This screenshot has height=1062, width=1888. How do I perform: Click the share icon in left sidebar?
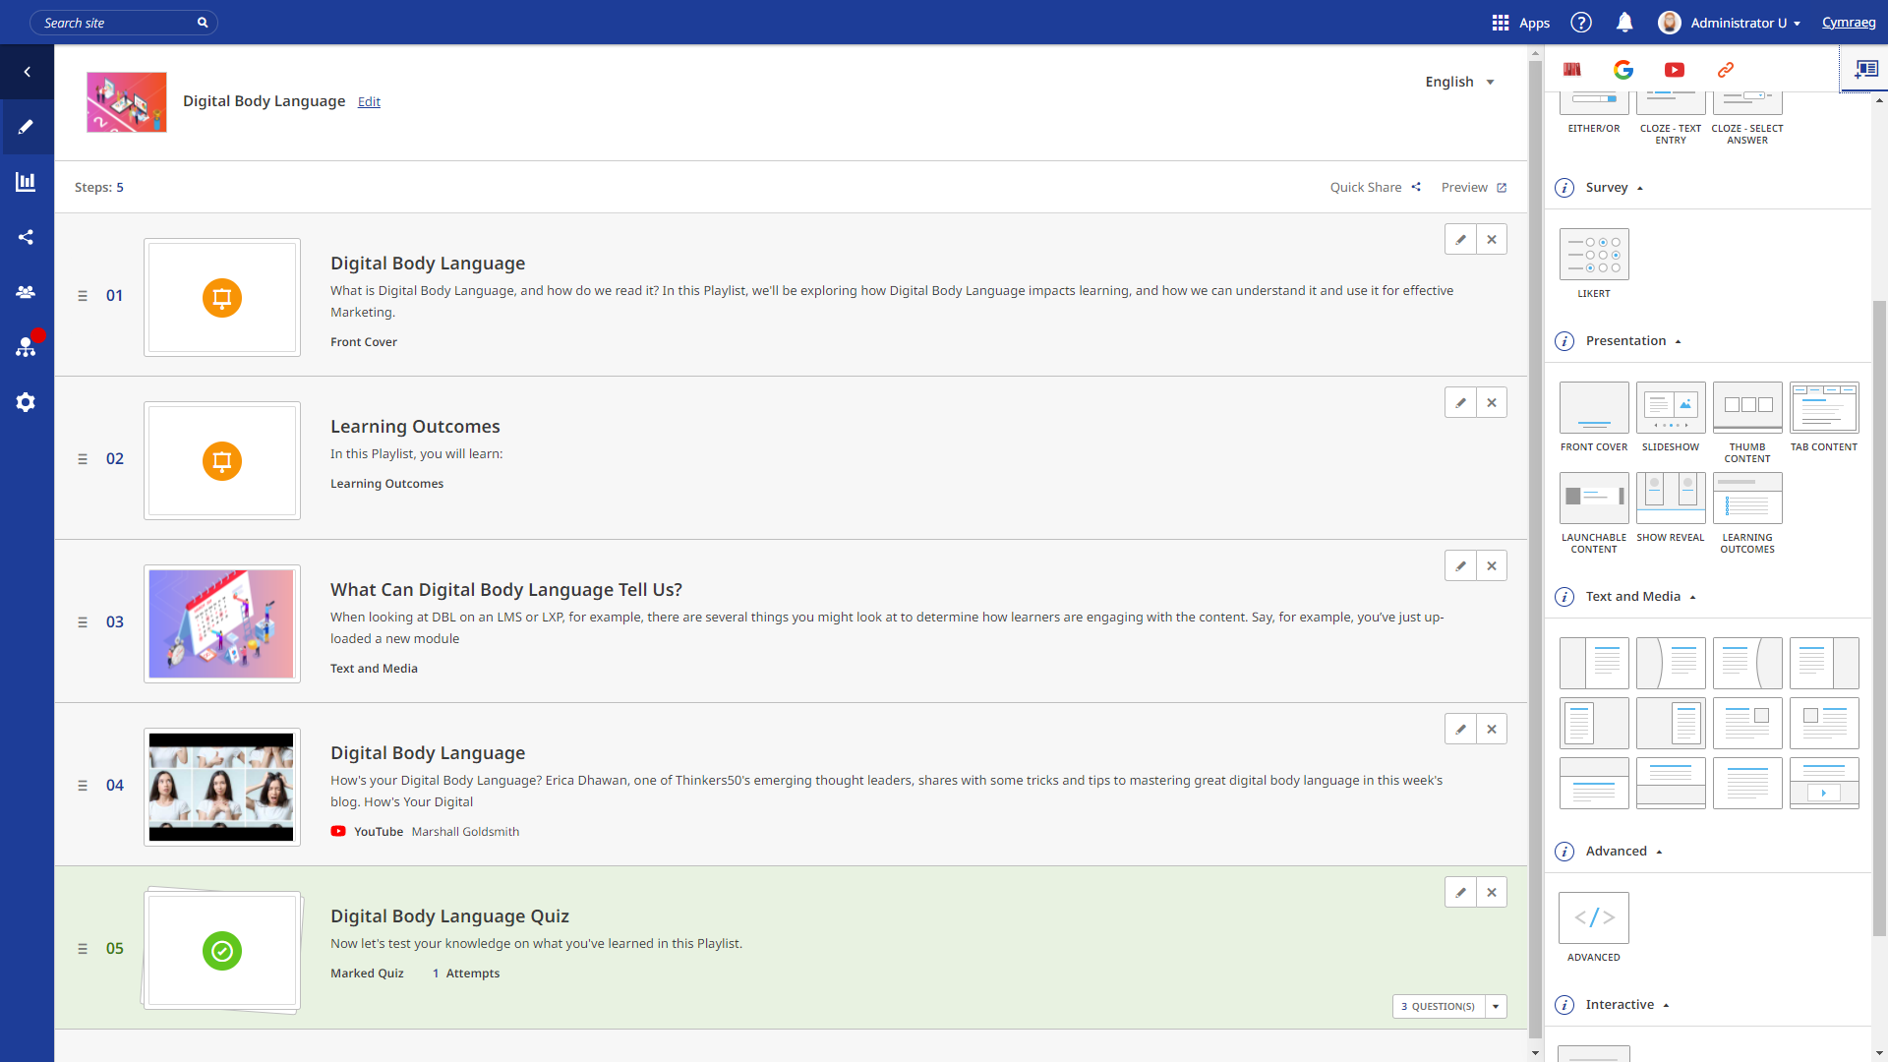26,237
